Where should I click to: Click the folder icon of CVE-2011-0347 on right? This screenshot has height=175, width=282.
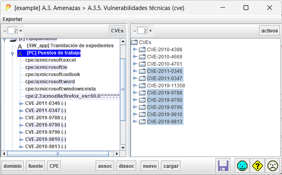click(x=142, y=78)
